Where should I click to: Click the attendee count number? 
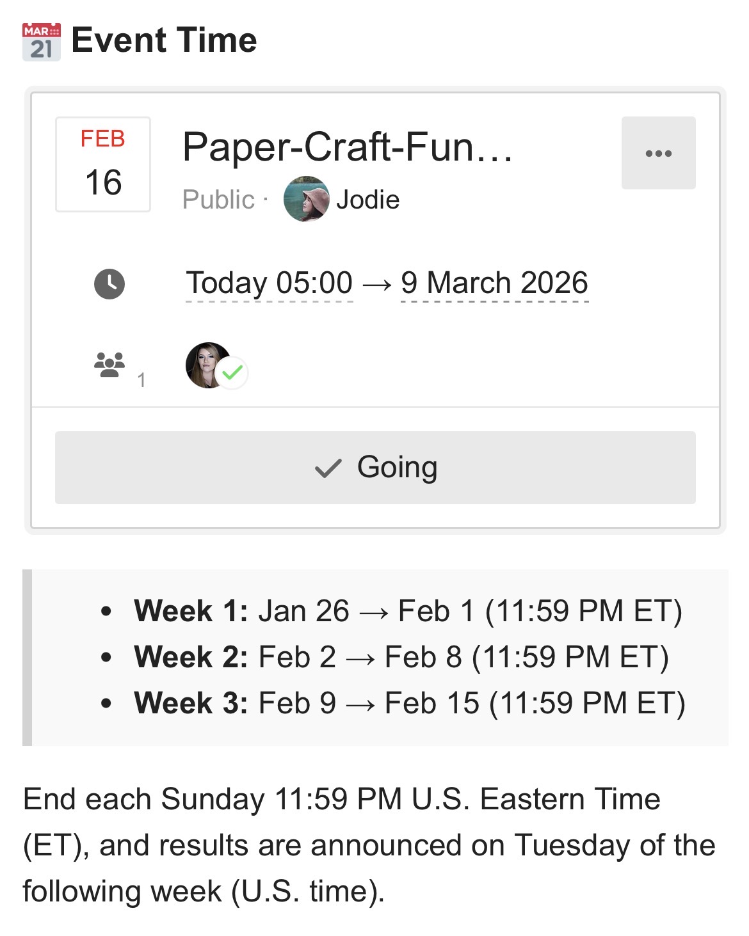[141, 381]
